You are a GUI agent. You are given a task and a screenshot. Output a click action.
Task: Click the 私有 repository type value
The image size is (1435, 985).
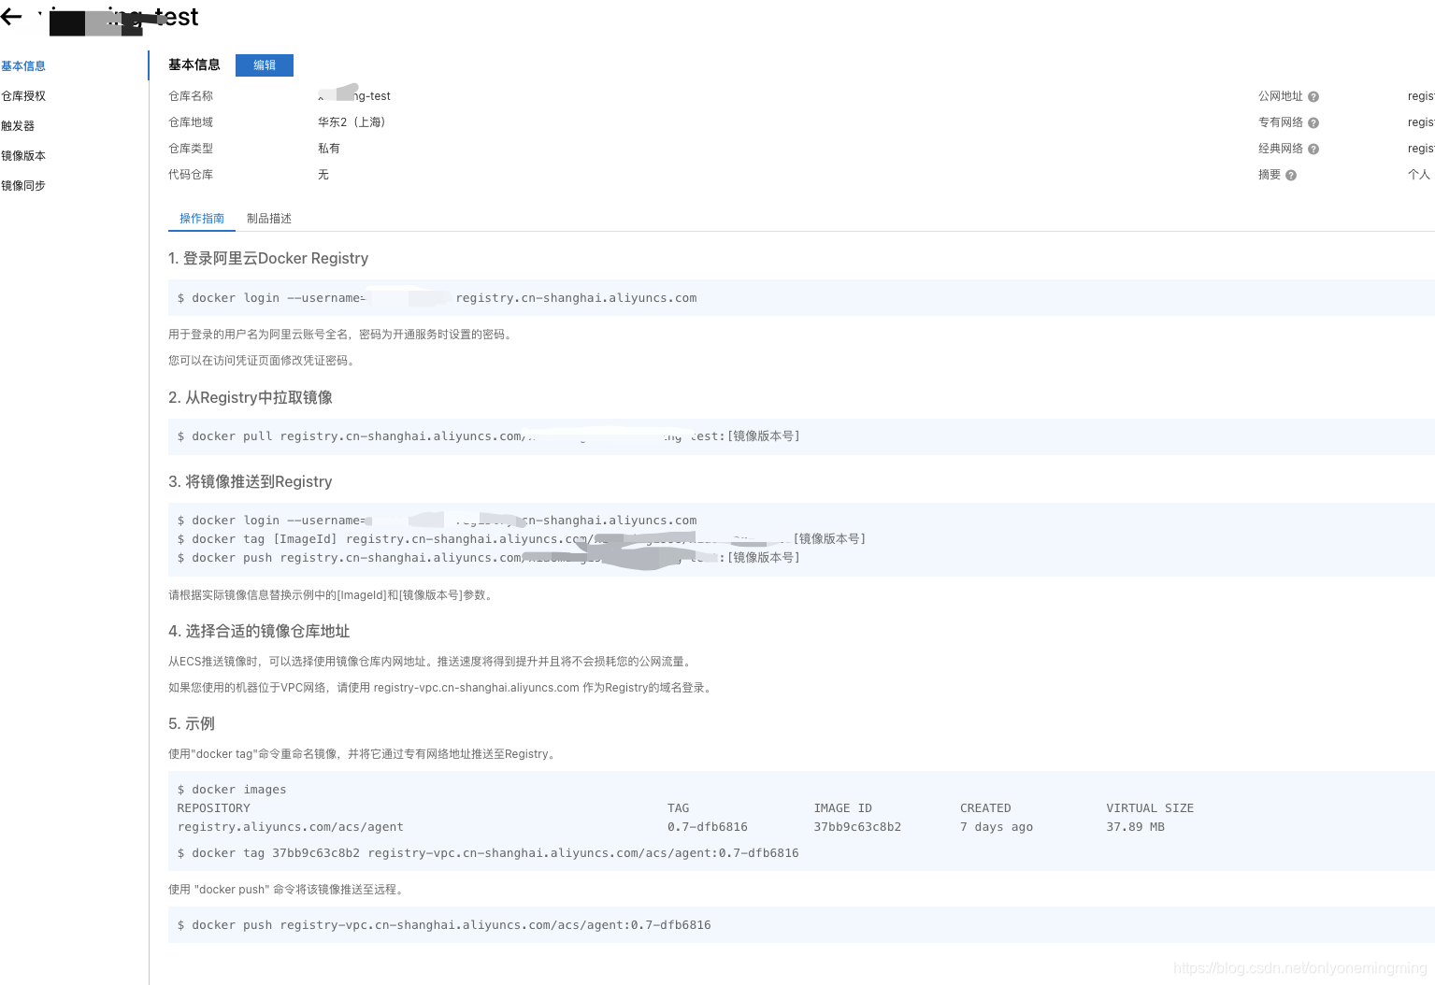(x=329, y=149)
